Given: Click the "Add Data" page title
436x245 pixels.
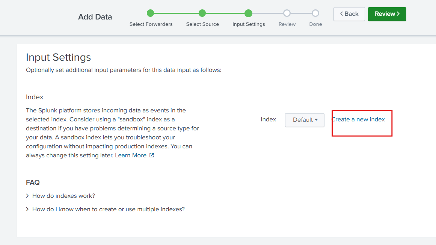Looking at the screenshot, I should click(95, 17).
